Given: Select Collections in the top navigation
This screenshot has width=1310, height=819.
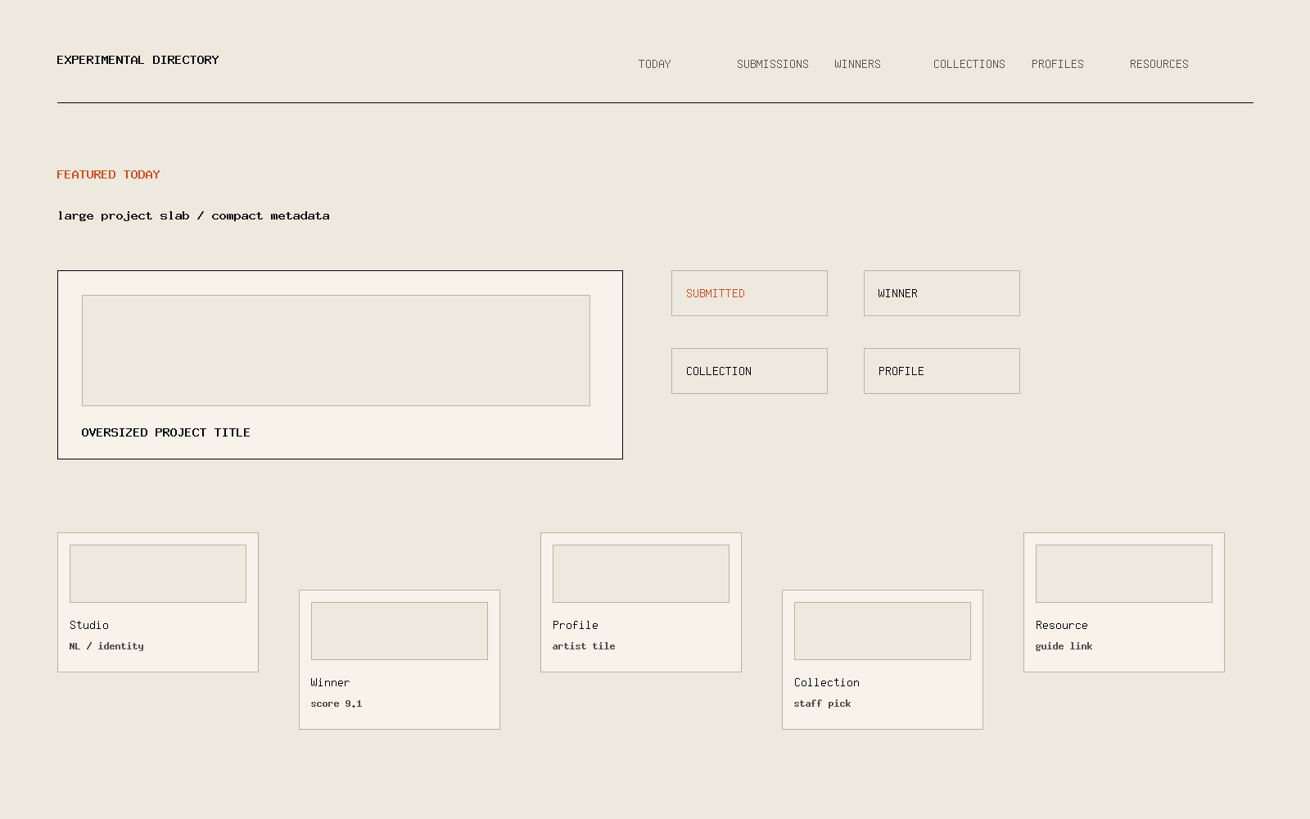Looking at the screenshot, I should [969, 64].
